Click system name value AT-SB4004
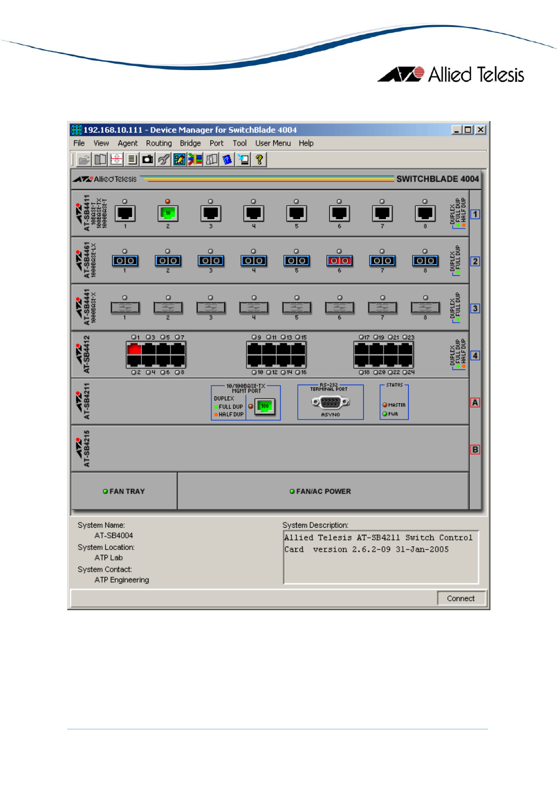557x789 pixels. [x=114, y=535]
